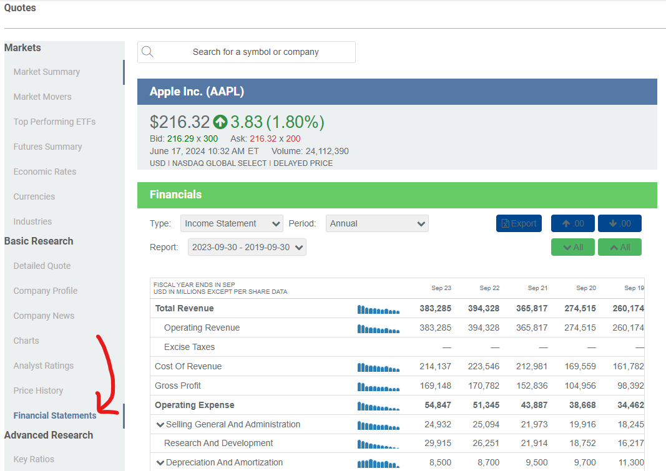Open Currencies in the sidebar
Viewport: 666px width, 471px height.
34,197
